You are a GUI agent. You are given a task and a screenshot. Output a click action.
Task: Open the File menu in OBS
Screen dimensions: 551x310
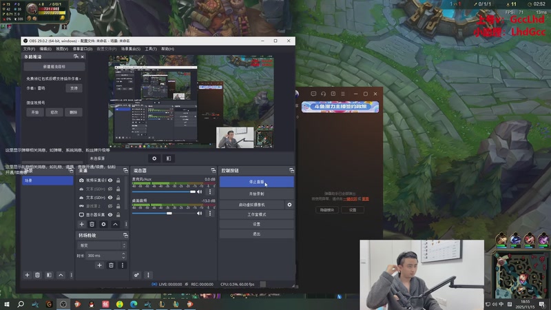(x=29, y=49)
